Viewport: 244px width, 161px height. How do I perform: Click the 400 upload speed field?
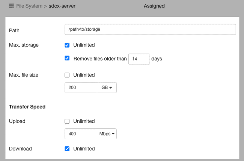pyautogui.click(x=81, y=134)
